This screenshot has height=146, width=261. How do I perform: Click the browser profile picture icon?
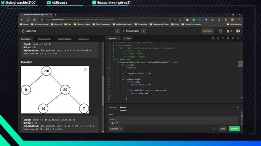(232, 19)
